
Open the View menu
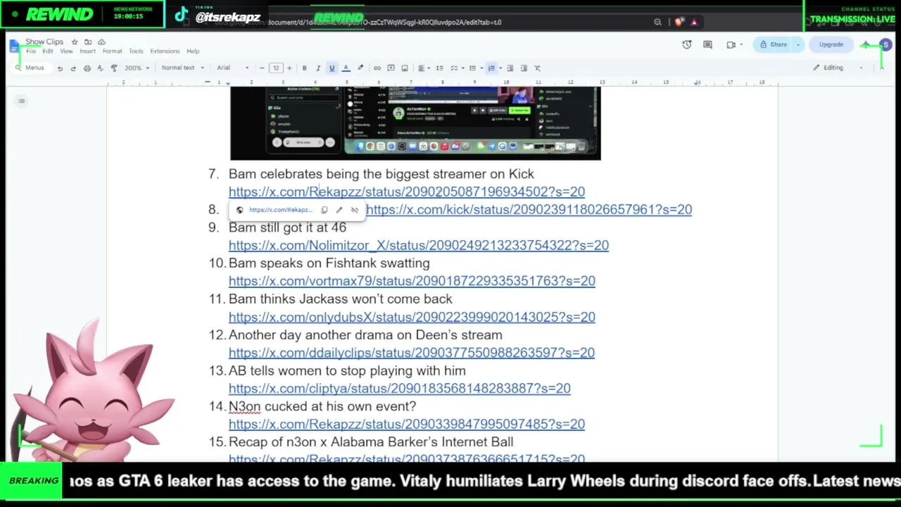pyautogui.click(x=66, y=51)
